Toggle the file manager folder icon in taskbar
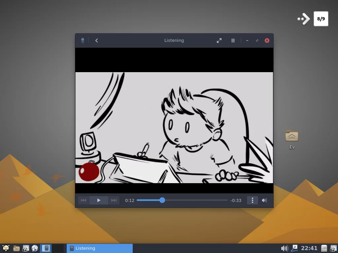 (x=16, y=248)
